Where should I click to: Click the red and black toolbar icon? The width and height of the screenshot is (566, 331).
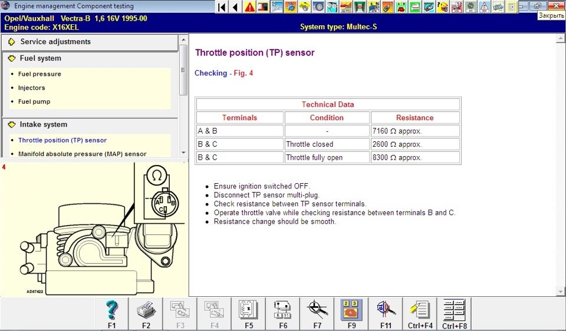263,7
